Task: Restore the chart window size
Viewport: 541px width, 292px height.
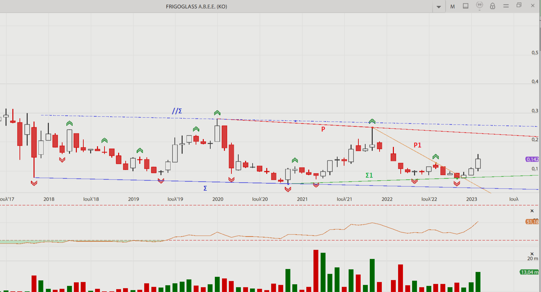Action: (519, 5)
